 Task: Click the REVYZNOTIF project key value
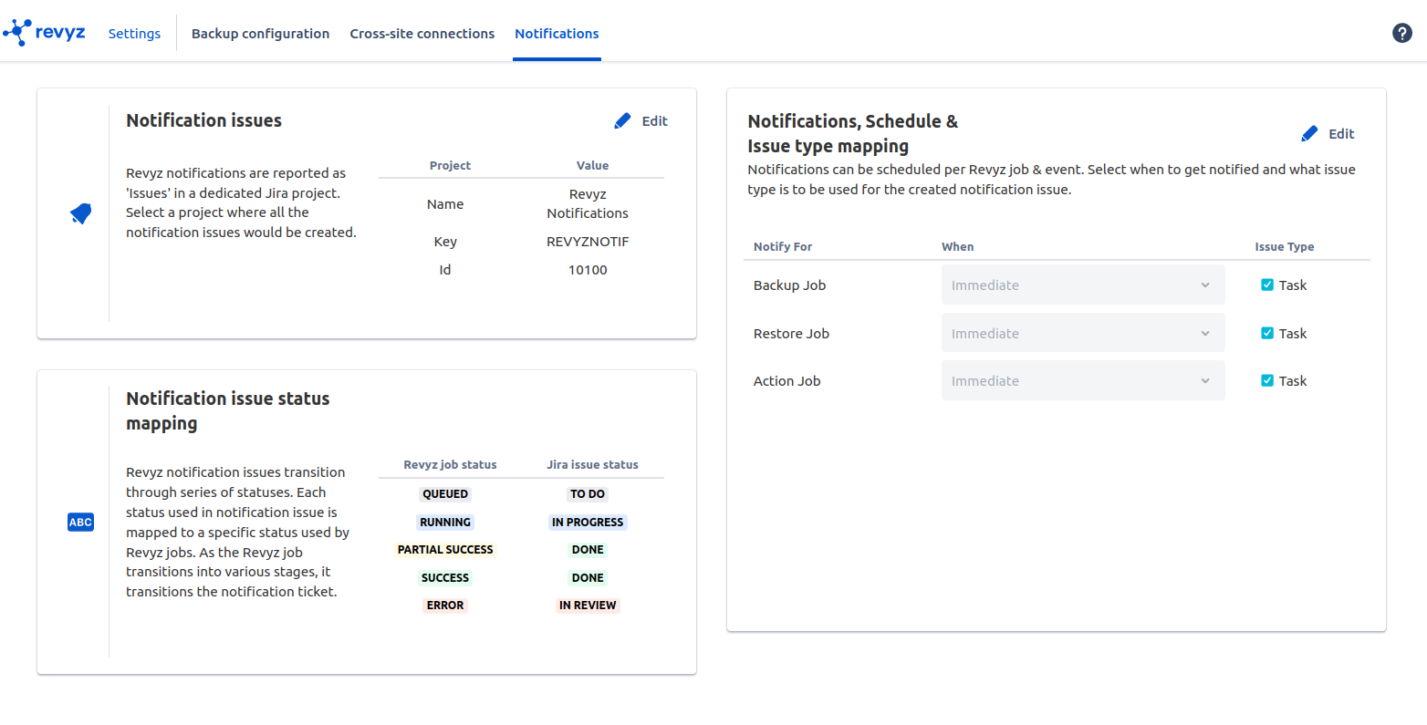[x=588, y=242]
